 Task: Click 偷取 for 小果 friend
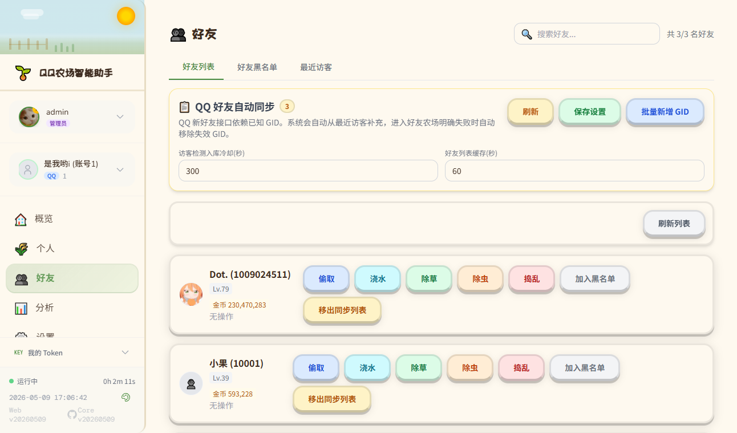[x=316, y=368]
